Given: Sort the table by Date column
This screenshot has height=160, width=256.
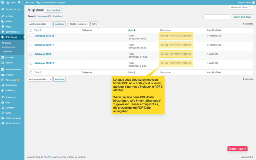Looking at the screenshot, I should click(131, 30).
